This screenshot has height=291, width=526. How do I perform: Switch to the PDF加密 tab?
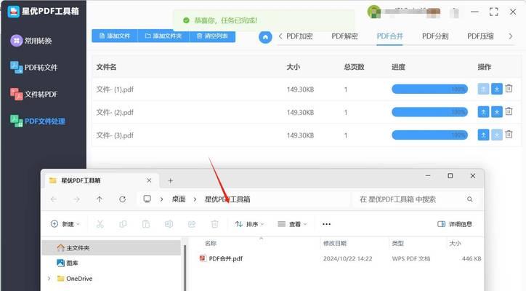(299, 36)
